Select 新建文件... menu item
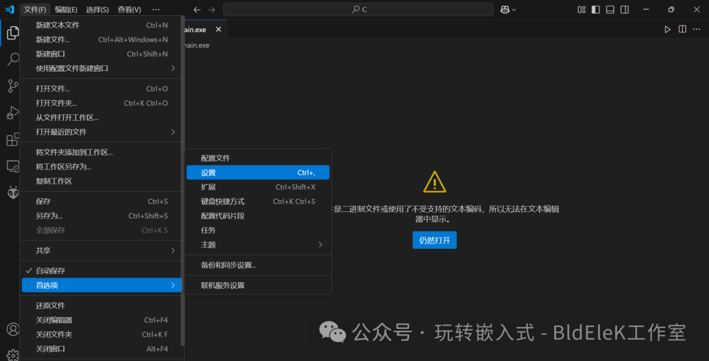 pos(102,40)
